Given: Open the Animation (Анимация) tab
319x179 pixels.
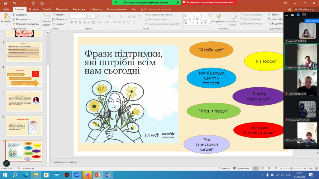Looking at the screenshot, I should (x=79, y=9).
